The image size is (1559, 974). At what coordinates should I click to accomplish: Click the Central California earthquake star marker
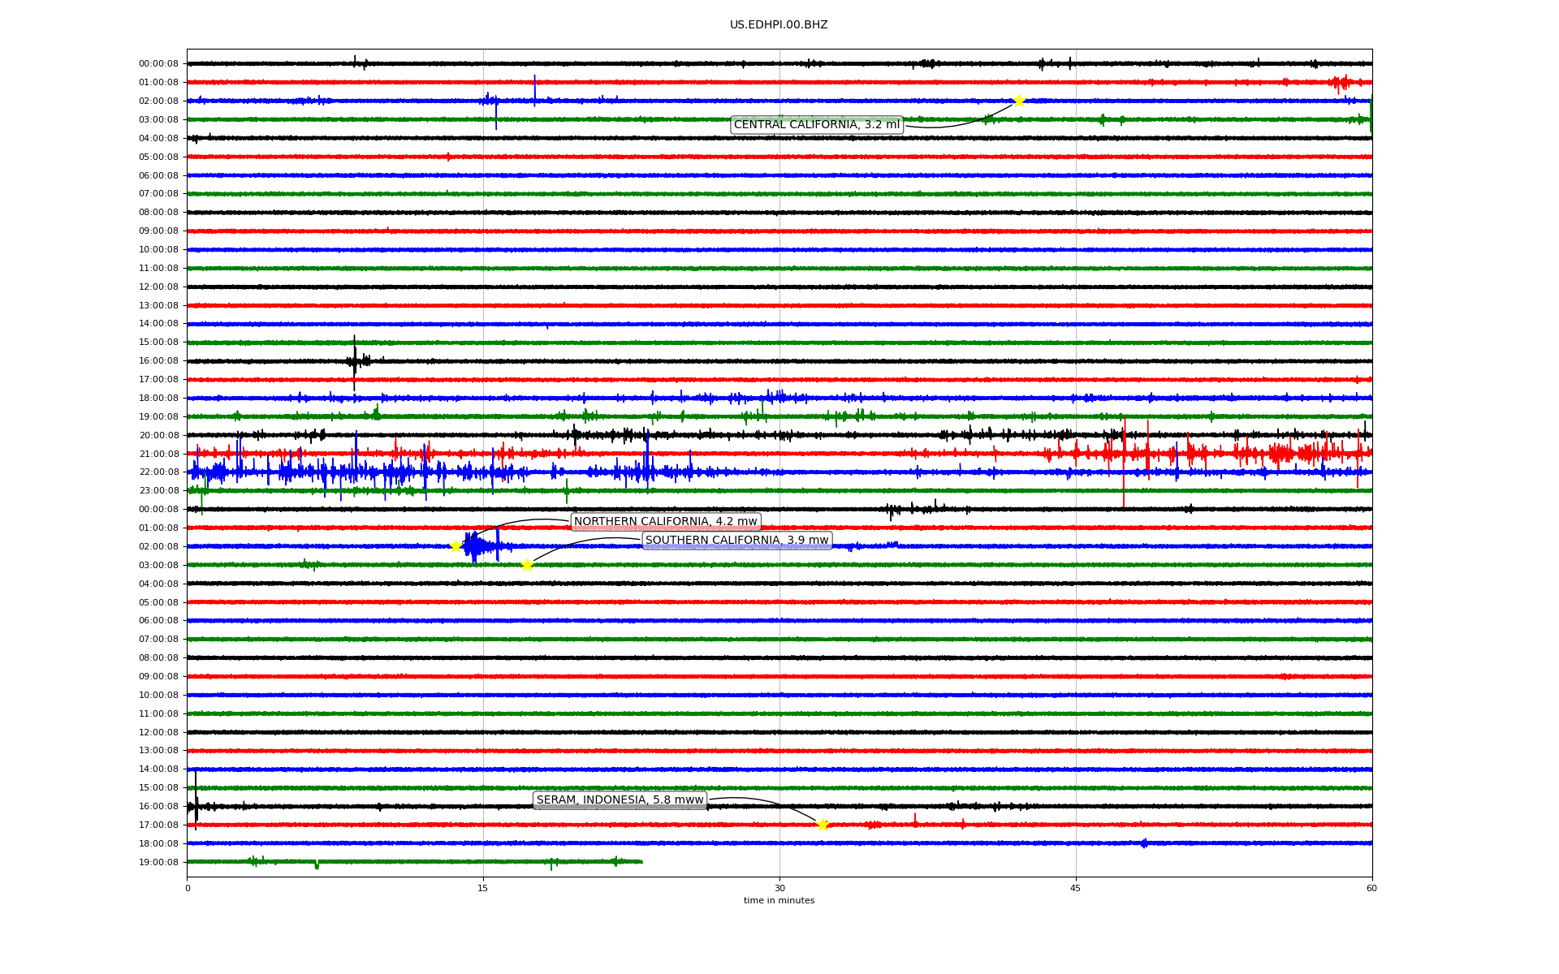[x=1019, y=101]
